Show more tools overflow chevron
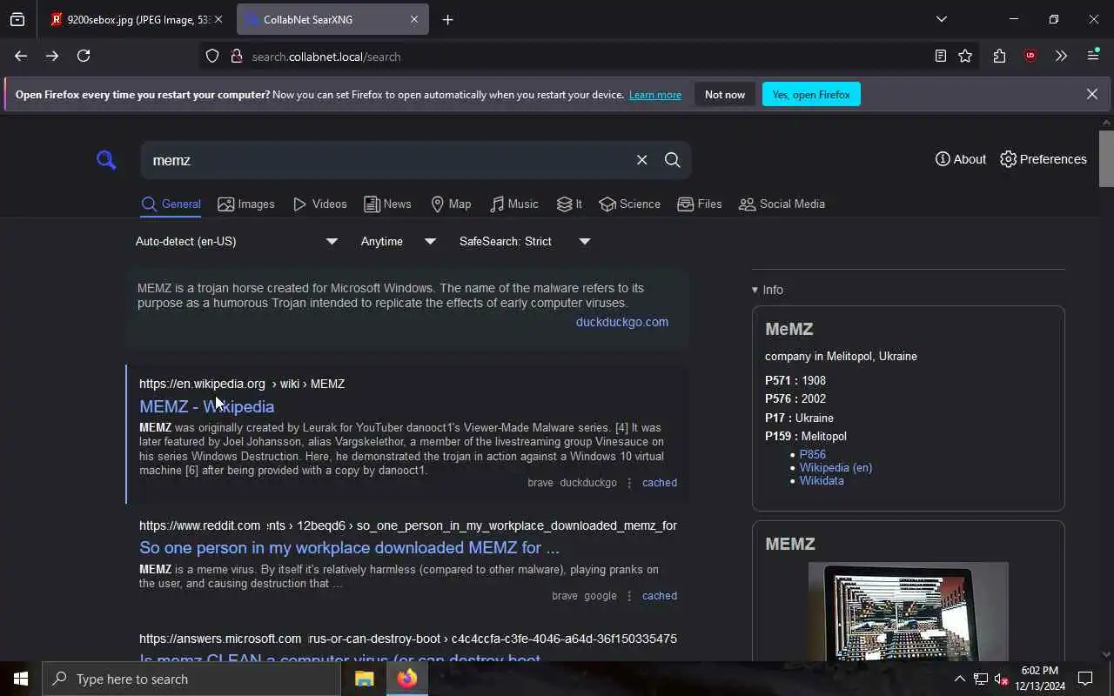 coord(1061,56)
